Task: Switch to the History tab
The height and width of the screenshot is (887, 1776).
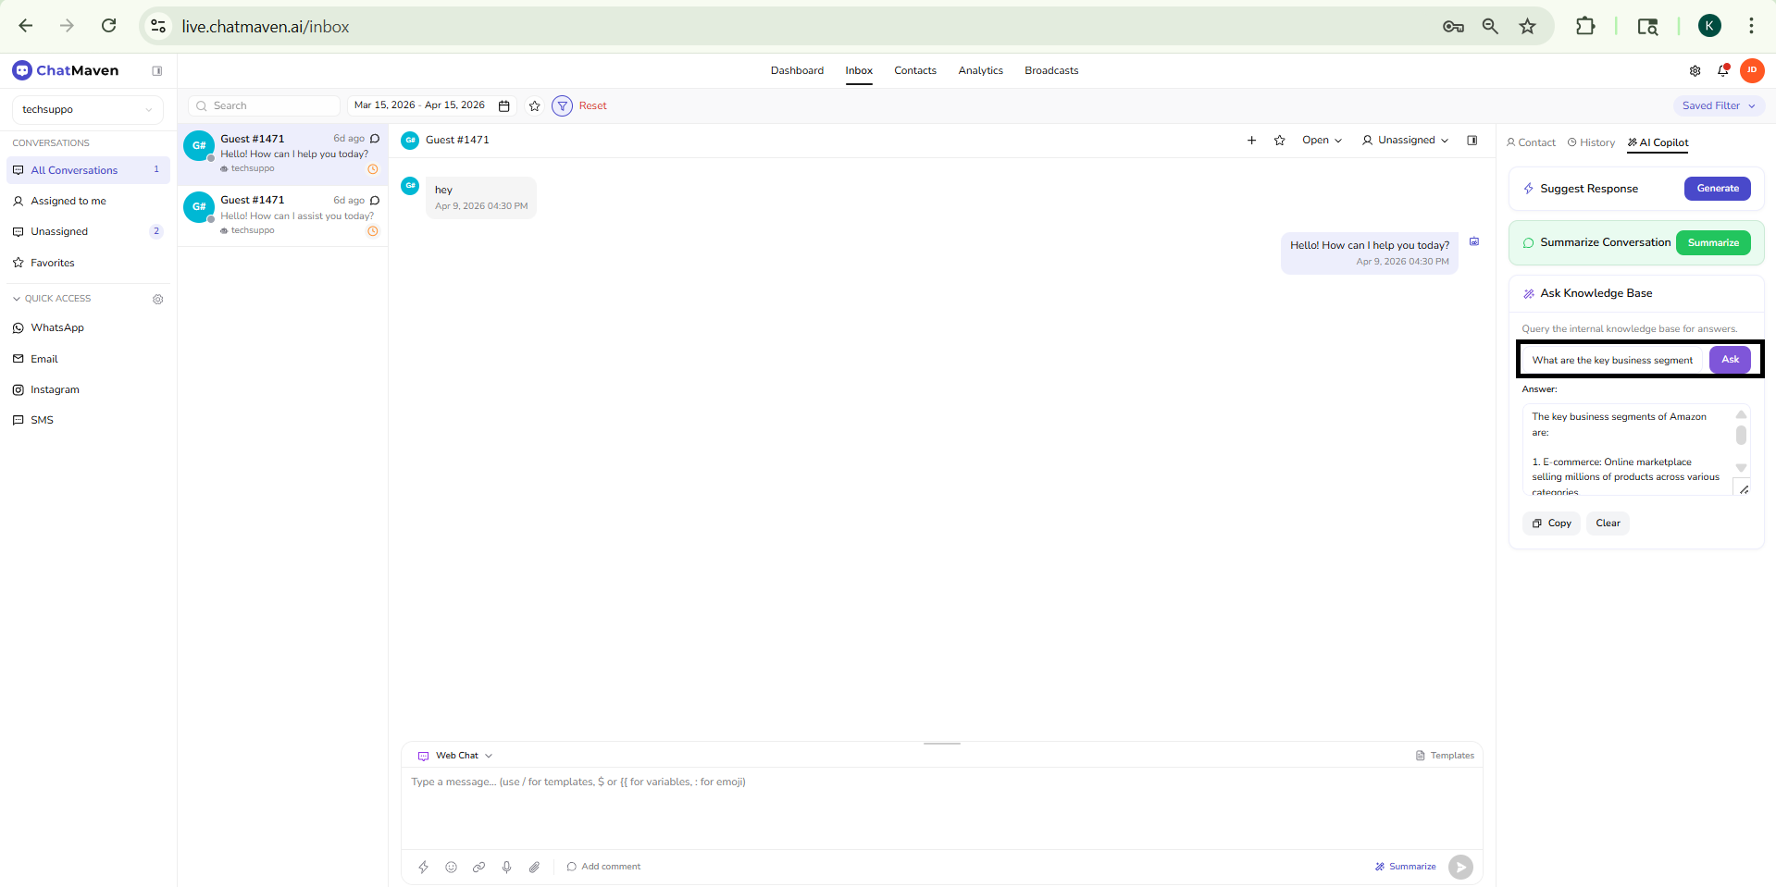Action: tap(1591, 142)
